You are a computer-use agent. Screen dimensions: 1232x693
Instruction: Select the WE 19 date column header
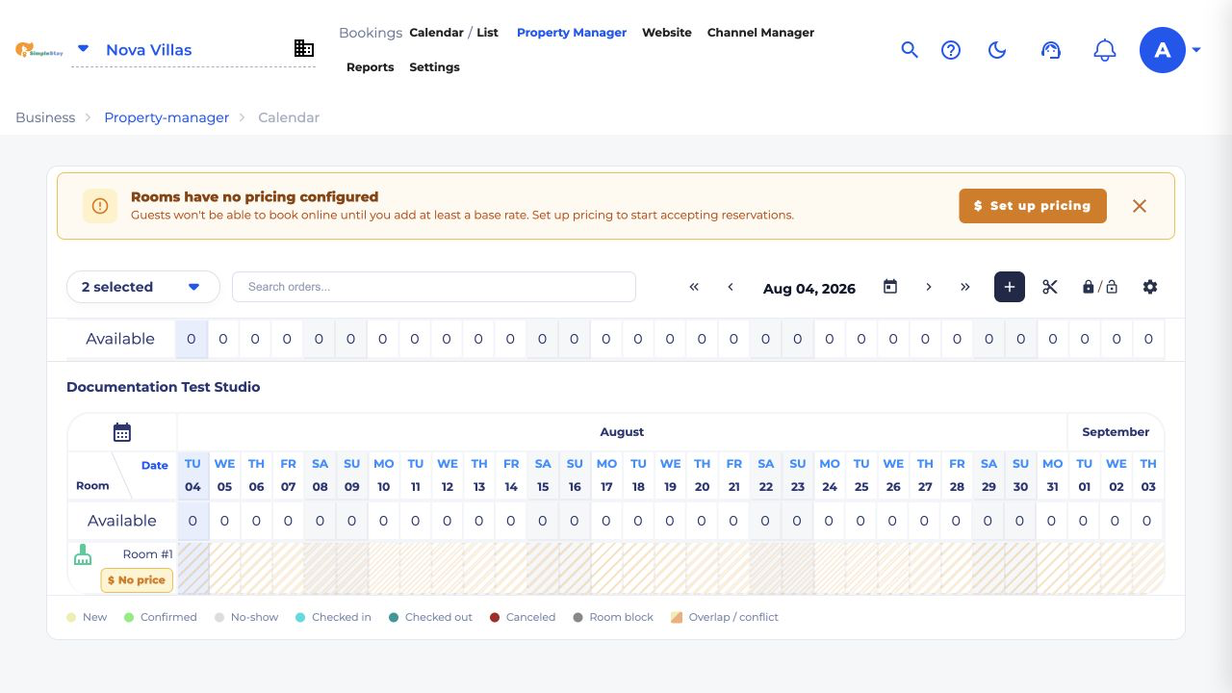click(671, 475)
